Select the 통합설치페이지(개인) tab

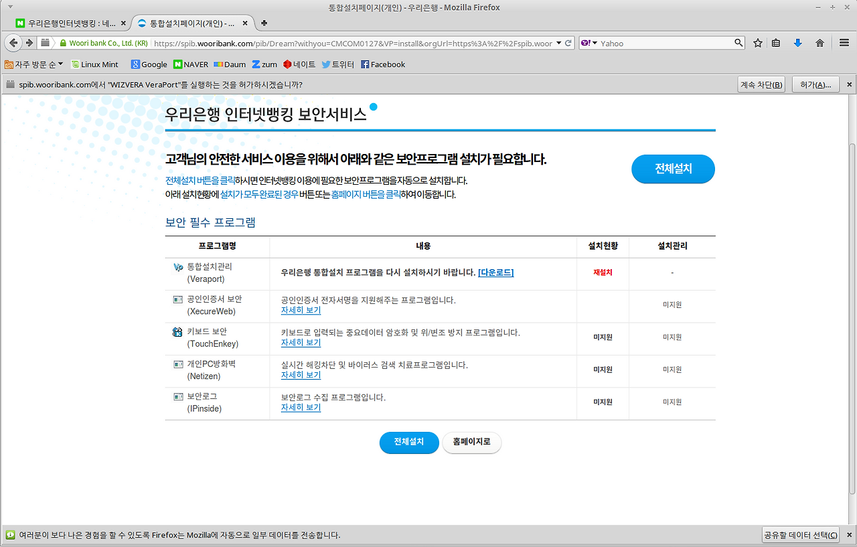(193, 23)
